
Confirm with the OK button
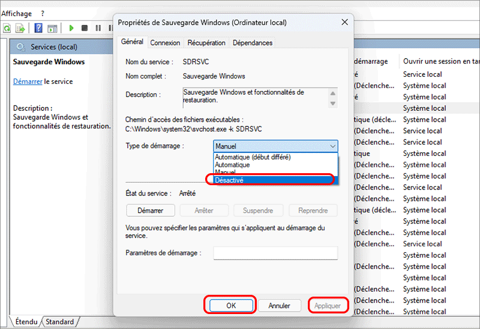231,306
